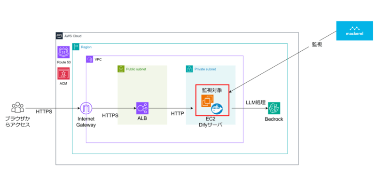
Task: Select the '監視' label near mackerel
Action: tap(317, 44)
